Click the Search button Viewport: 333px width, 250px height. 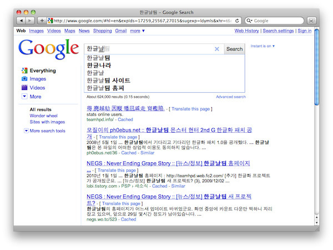coord(234,49)
